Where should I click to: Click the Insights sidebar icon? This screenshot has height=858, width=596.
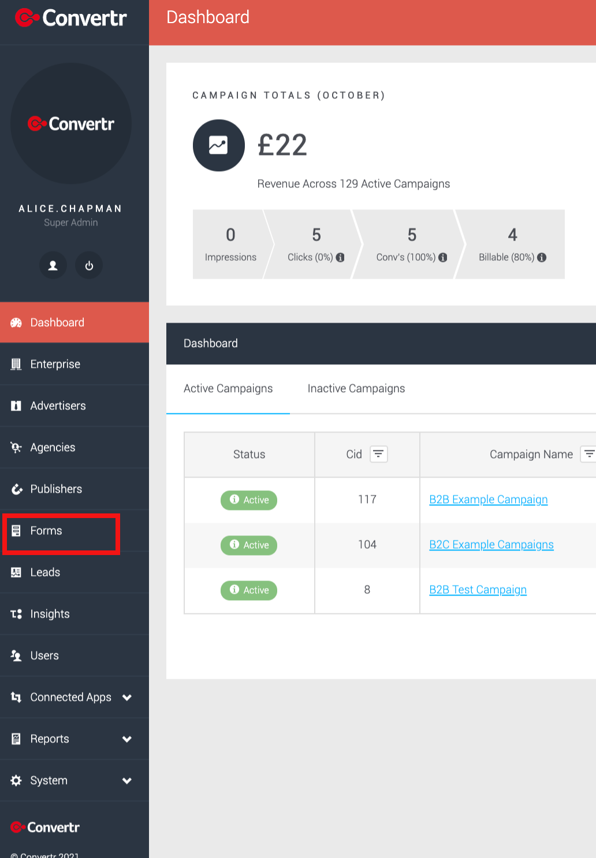[16, 614]
